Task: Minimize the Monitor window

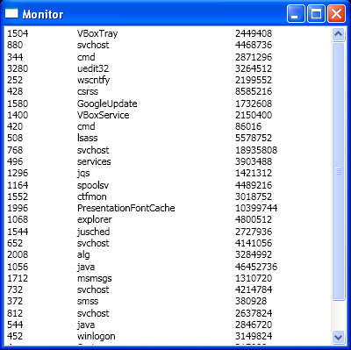Action: [x=296, y=13]
